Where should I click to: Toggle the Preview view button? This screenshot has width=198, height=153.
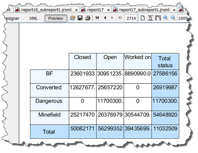pos(56,18)
